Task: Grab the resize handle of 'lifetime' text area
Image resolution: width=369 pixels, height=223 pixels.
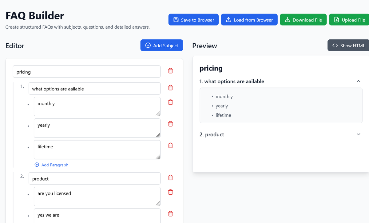Action: (158, 157)
